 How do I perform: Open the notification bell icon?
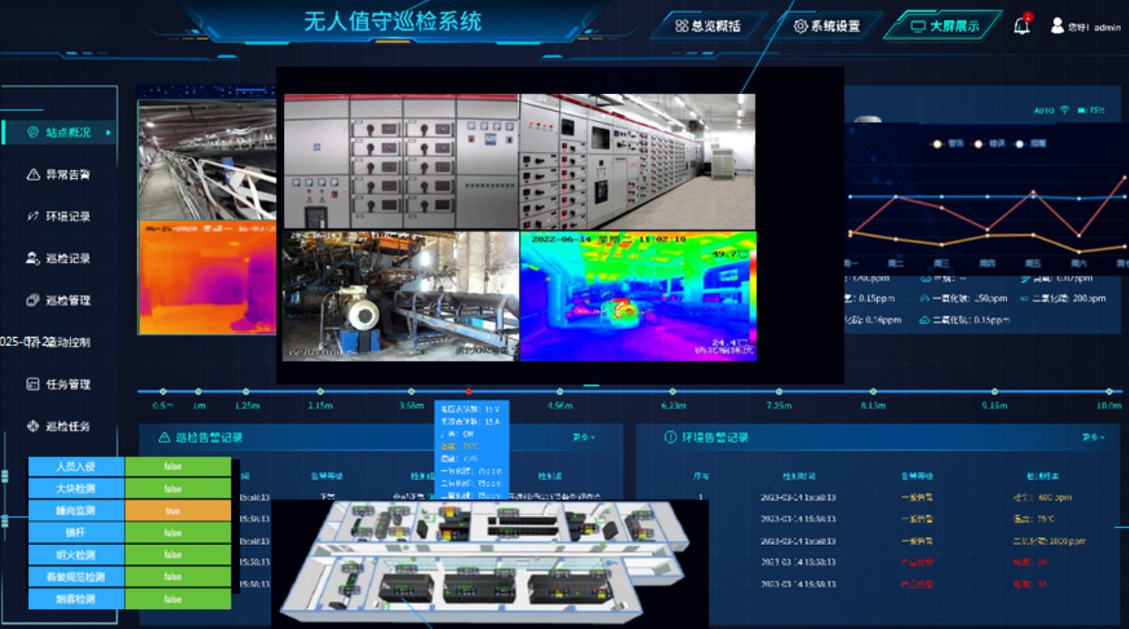(1021, 25)
